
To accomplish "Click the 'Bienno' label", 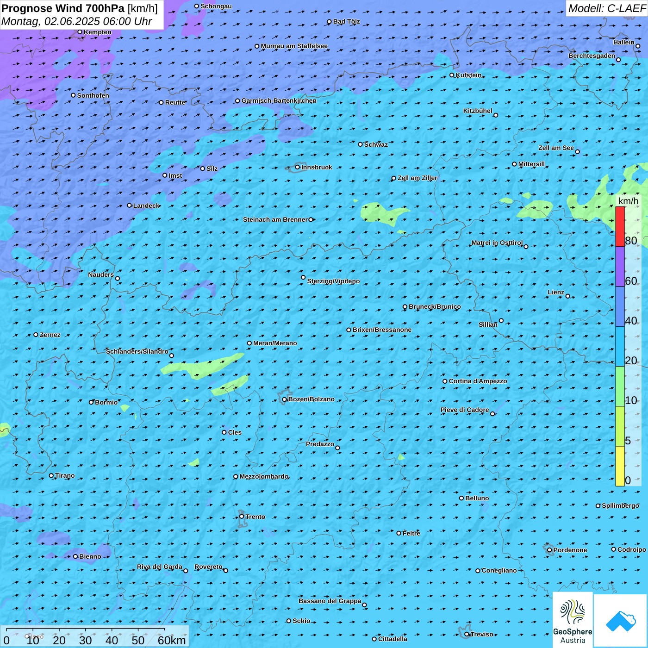I will pos(90,556).
